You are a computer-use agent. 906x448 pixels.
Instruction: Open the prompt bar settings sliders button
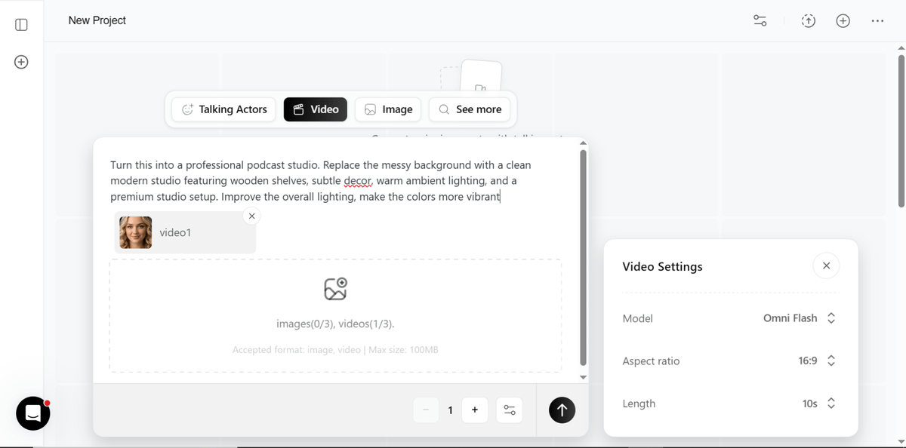[510, 410]
